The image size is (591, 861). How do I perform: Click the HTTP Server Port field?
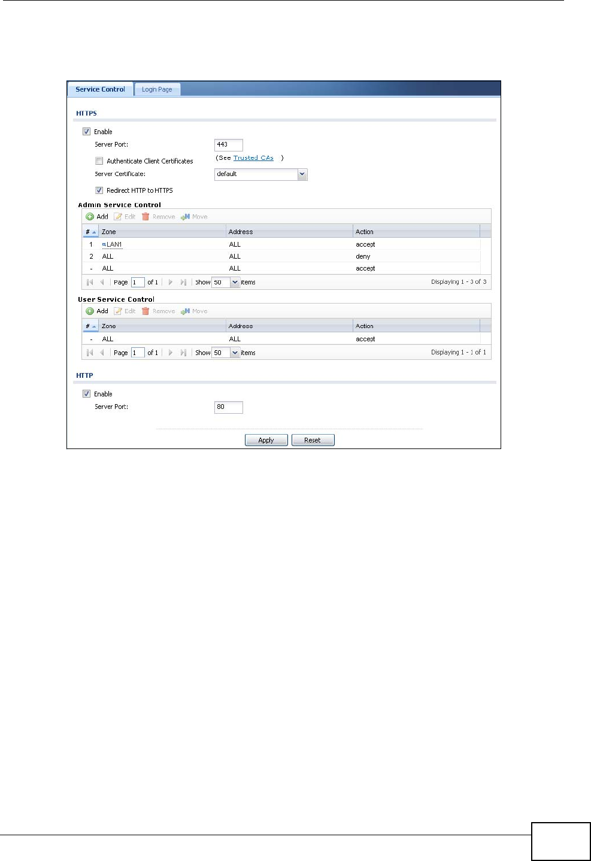229,407
